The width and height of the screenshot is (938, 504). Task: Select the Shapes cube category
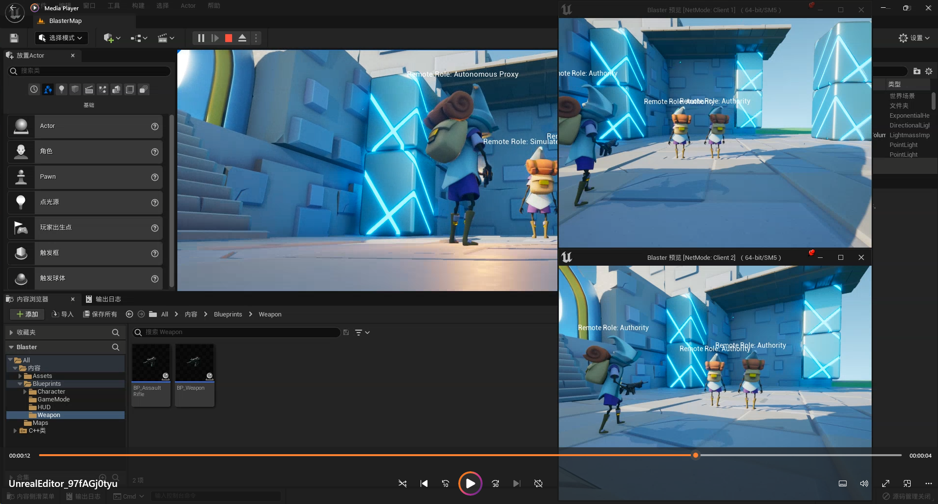point(75,89)
